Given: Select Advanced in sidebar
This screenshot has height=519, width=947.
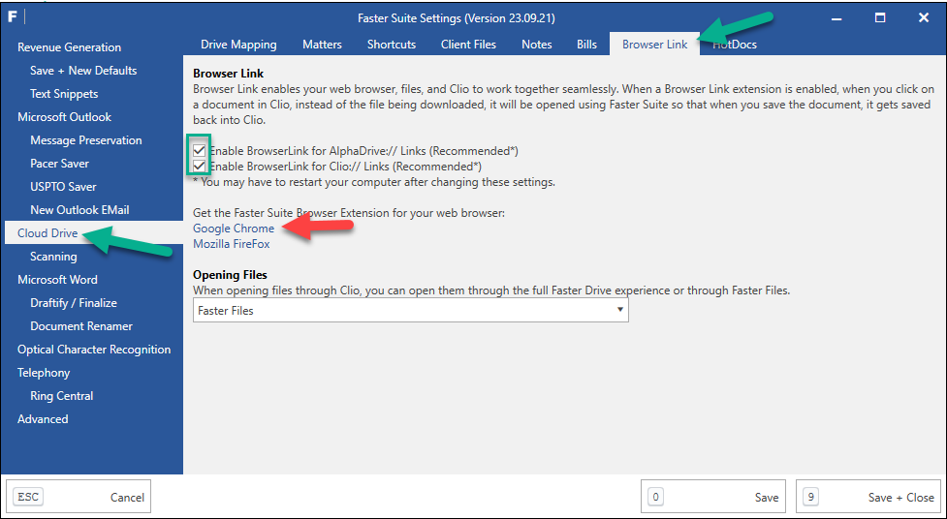Looking at the screenshot, I should 43,419.
